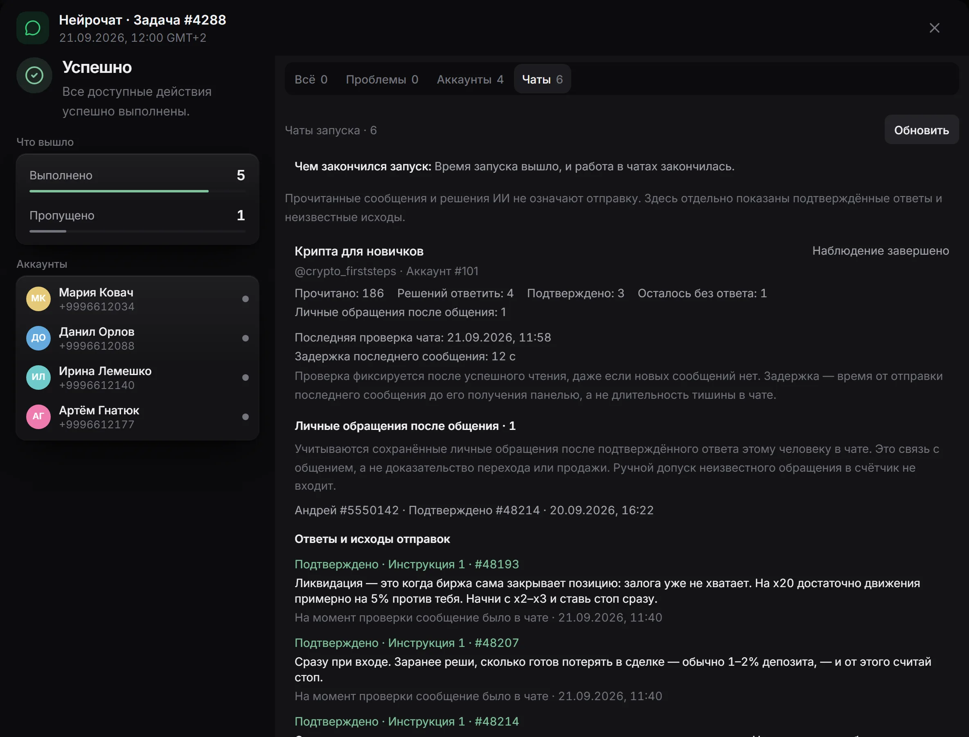
Task: Click Задержка последнего сообщения: 12 с
Action: (x=405, y=356)
